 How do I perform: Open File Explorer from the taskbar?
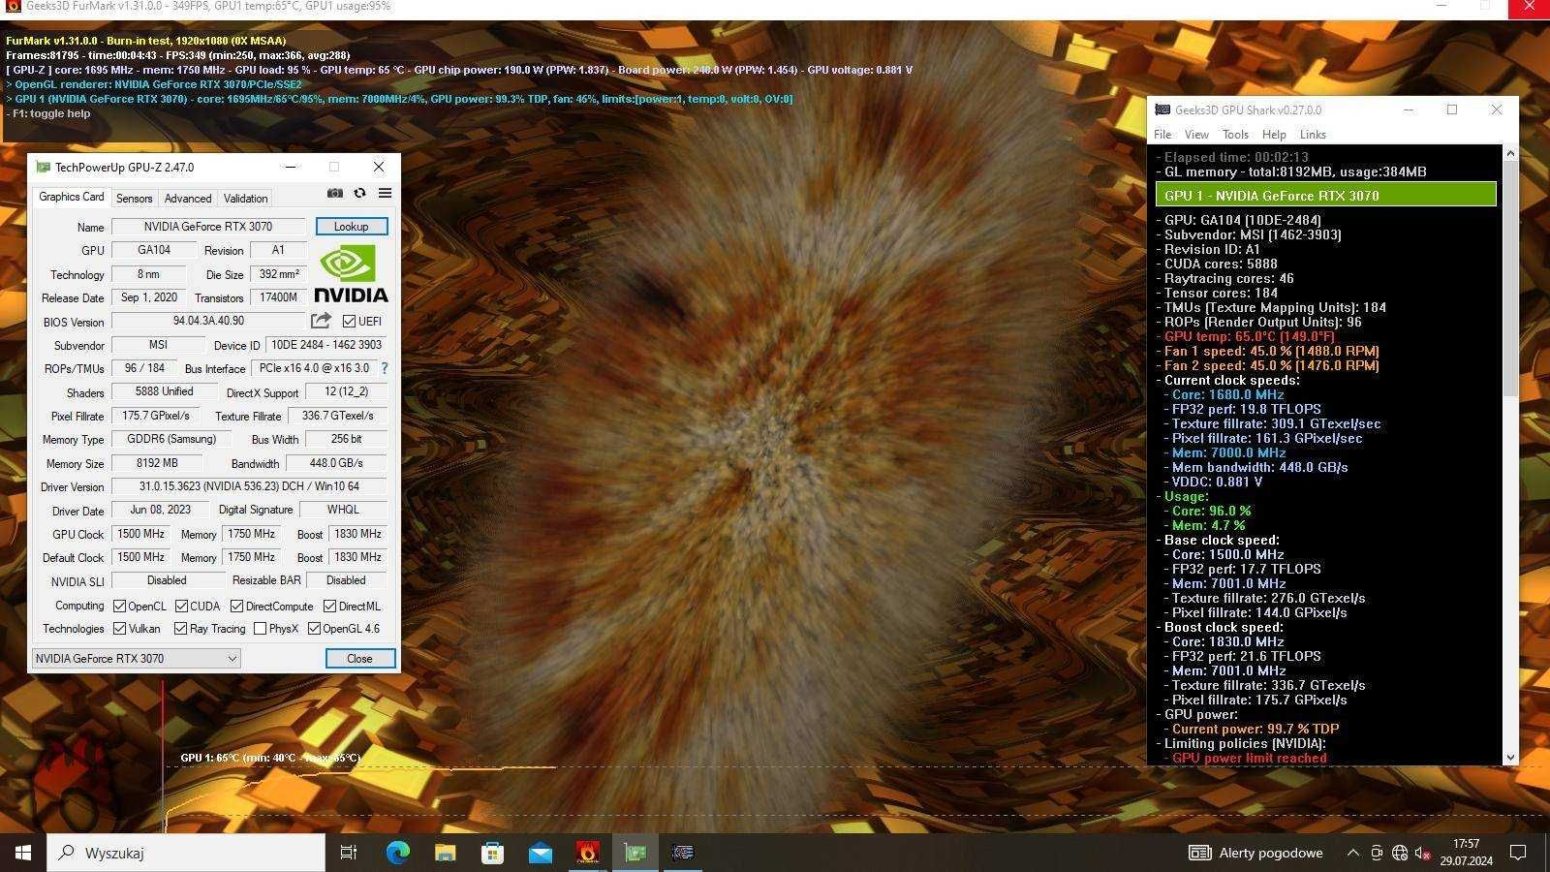tap(445, 853)
